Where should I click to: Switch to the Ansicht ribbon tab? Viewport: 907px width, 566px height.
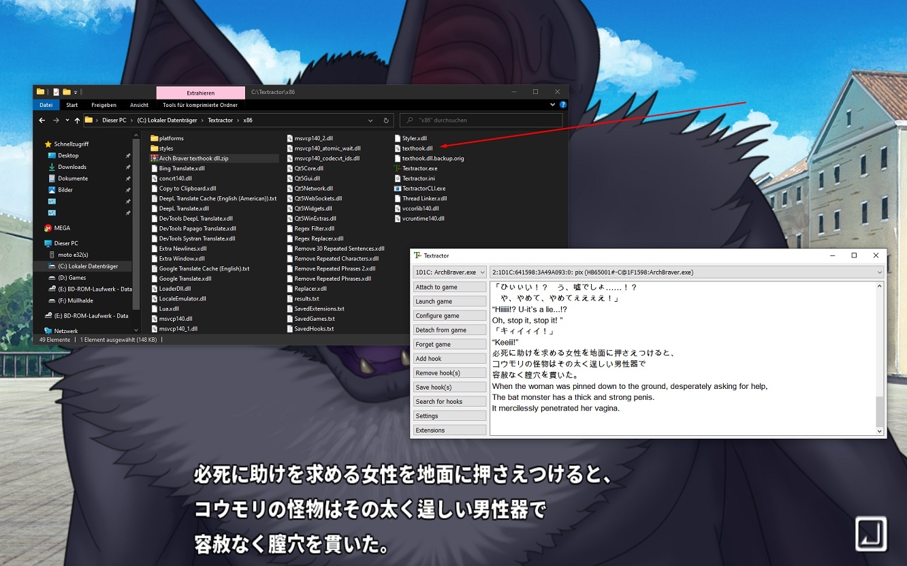pos(139,105)
